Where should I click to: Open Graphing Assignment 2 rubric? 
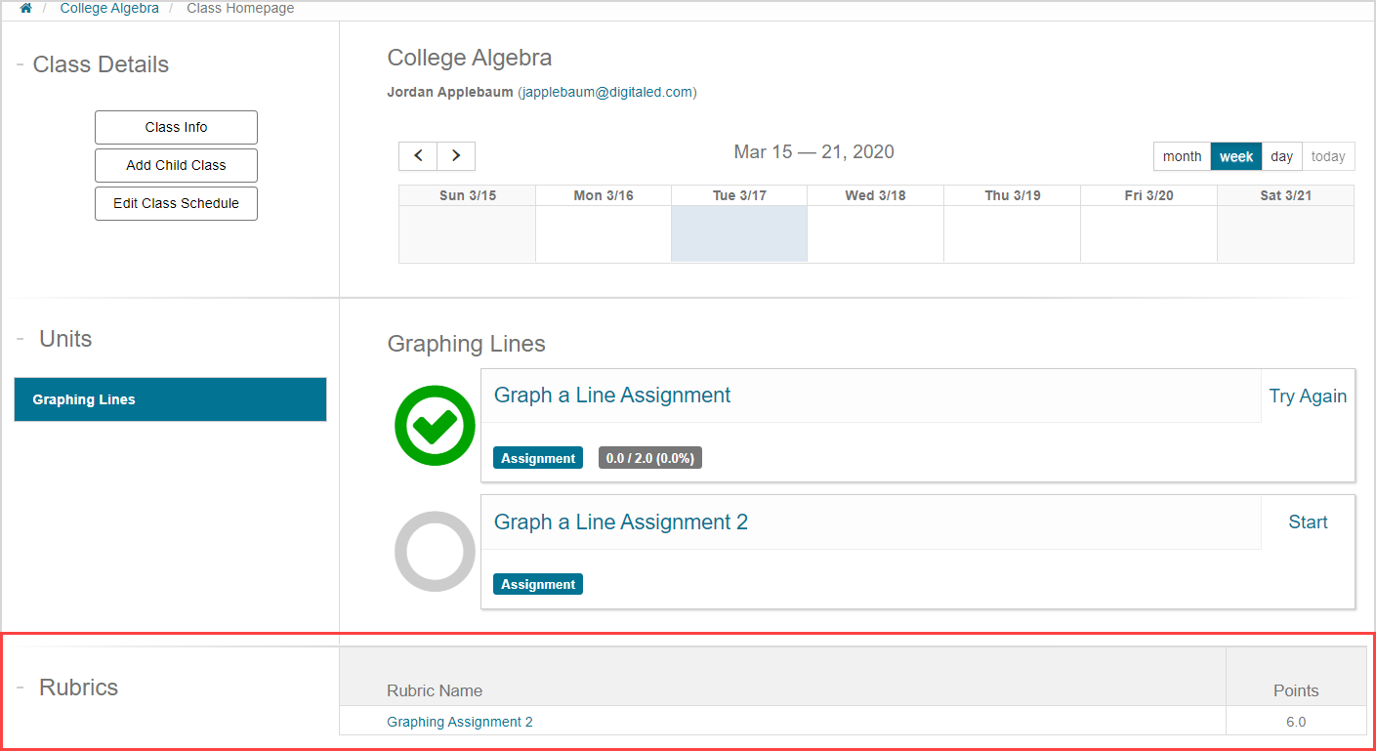[460, 722]
